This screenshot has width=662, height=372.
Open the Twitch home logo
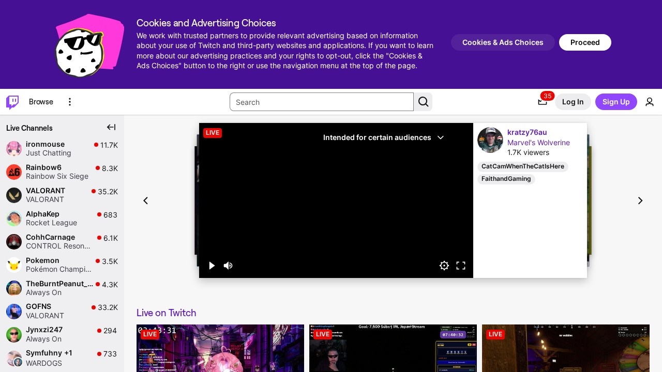pos(12,102)
